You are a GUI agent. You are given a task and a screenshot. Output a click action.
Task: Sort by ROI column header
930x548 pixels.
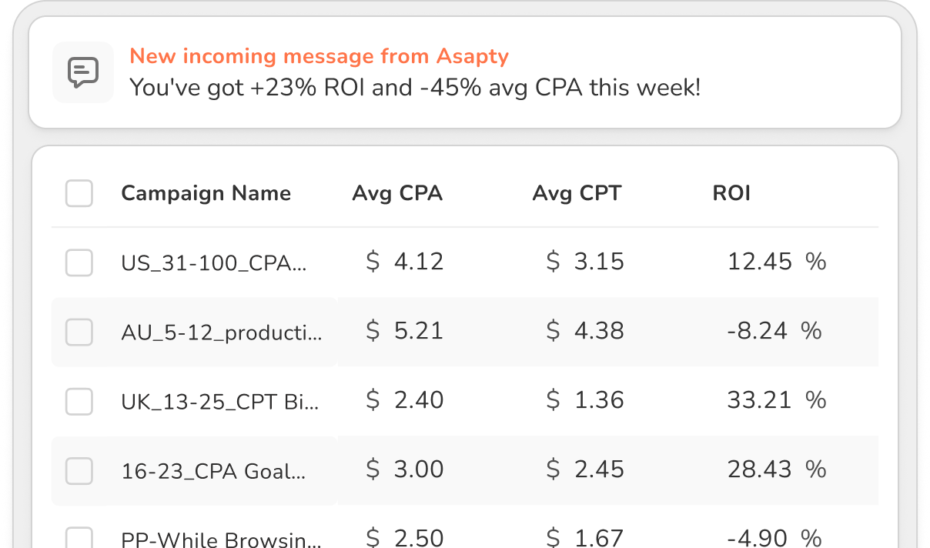731,193
